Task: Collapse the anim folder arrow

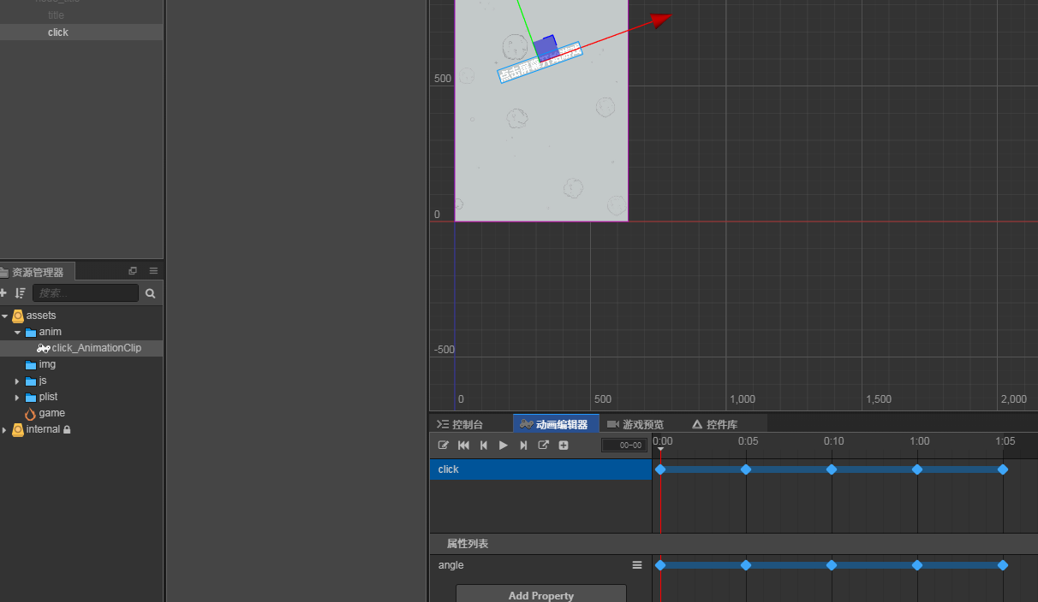Action: (x=17, y=332)
